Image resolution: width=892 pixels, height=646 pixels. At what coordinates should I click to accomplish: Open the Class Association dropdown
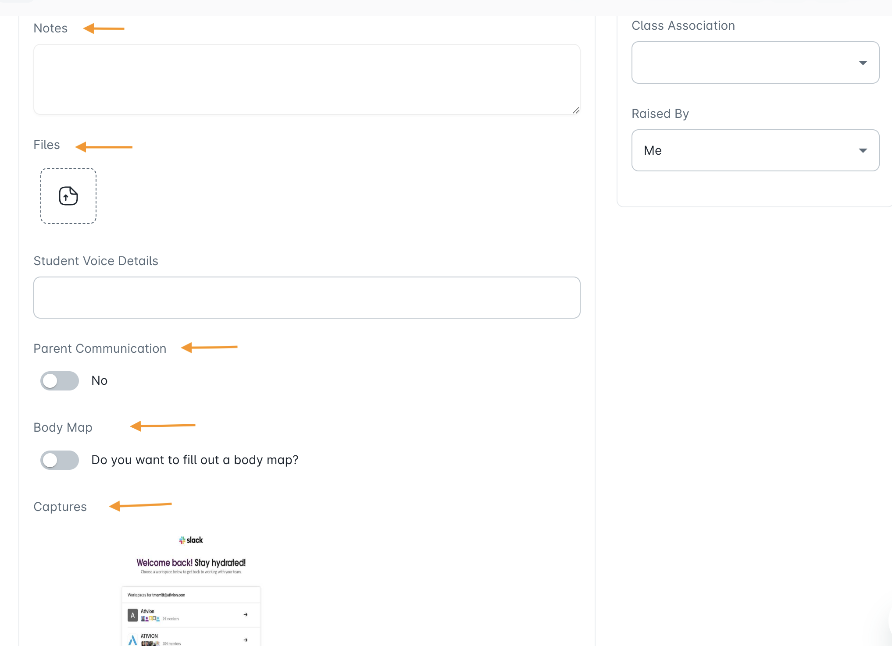pyautogui.click(x=755, y=63)
